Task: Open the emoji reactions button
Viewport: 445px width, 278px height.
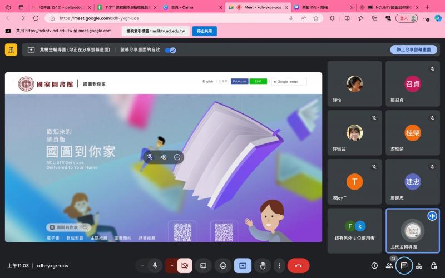Action: pos(223,266)
